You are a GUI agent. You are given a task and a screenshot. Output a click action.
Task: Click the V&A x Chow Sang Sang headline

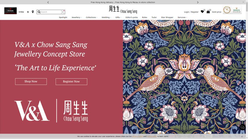pos(51,49)
